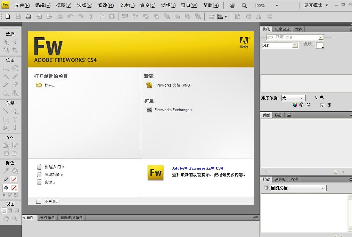
Task: Click the New document icon in toolbar
Action: [x=8, y=16]
